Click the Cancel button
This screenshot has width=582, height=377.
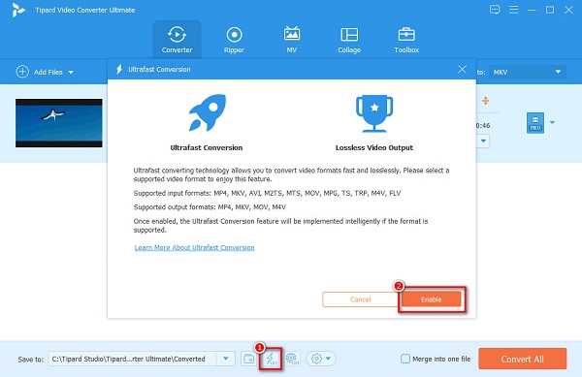coord(360,299)
